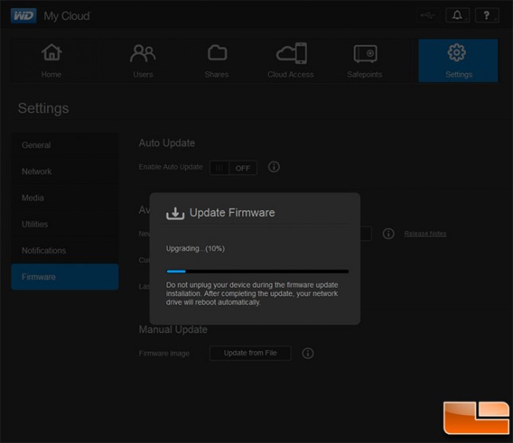Click the USB device icon
This screenshot has height=443, width=513.
point(427,15)
